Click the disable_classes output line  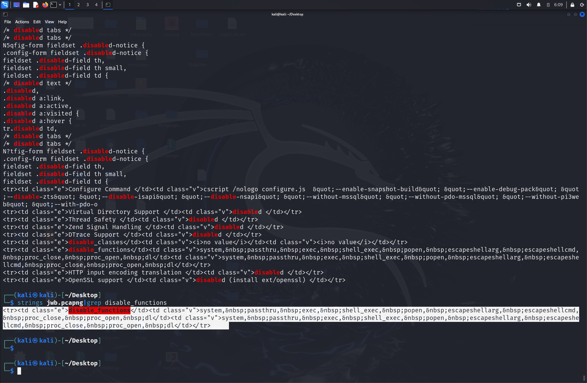click(205, 242)
